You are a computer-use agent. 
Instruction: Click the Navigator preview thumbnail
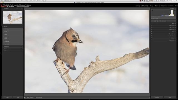(13, 17)
